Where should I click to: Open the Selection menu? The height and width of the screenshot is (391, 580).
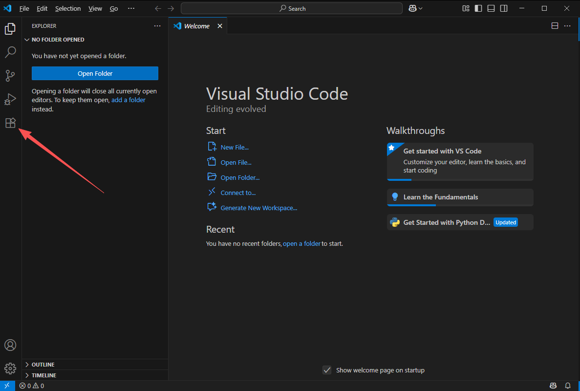(68, 8)
